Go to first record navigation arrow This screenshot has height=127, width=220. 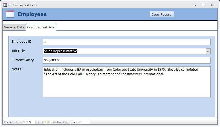(16, 122)
